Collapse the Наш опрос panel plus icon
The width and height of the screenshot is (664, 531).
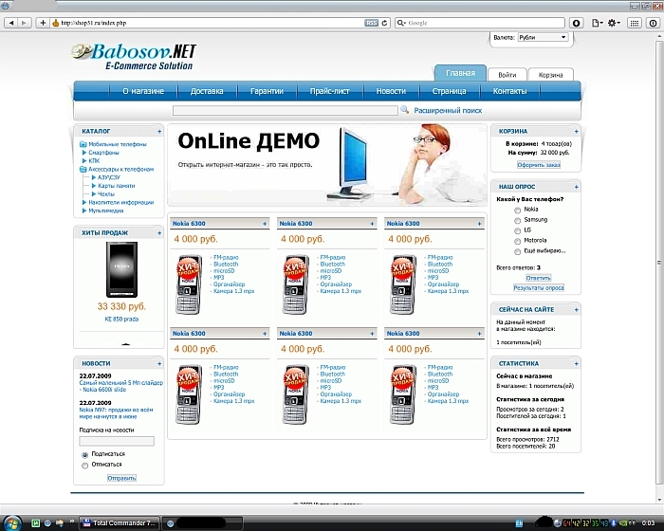[577, 187]
